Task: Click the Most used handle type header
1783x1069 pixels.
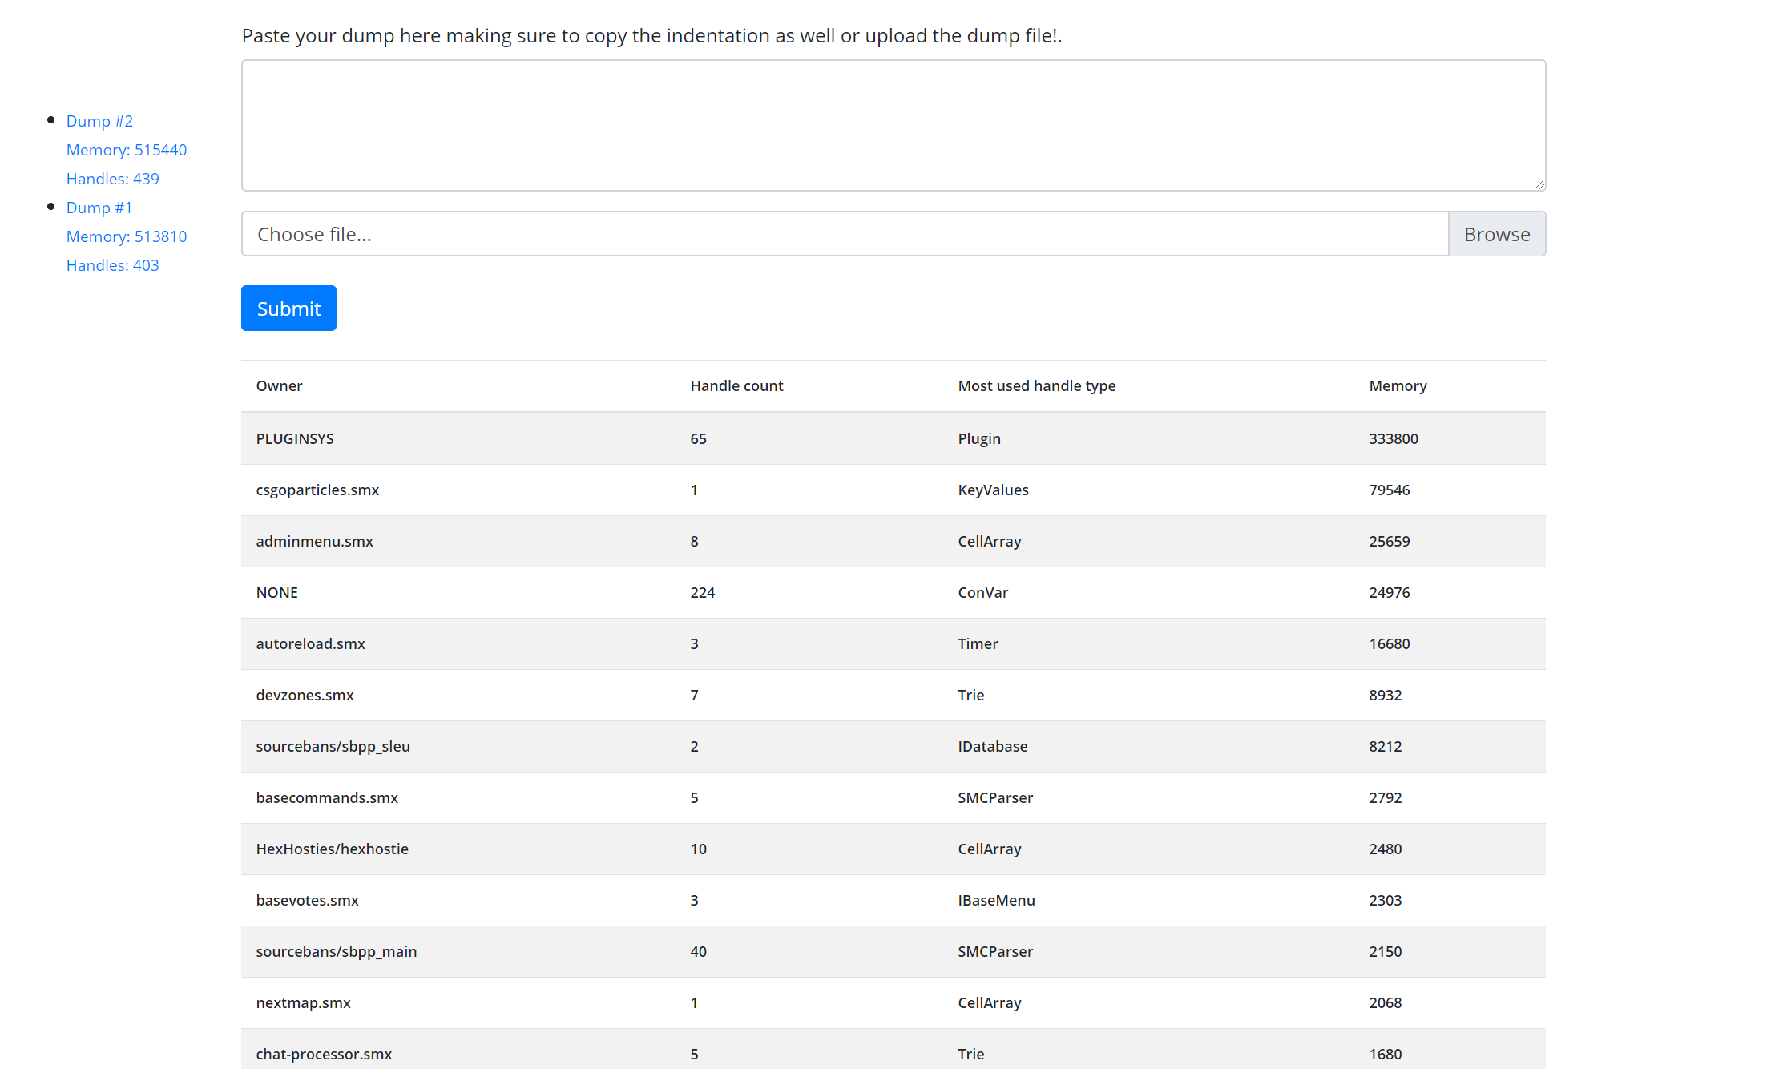Action: pyautogui.click(x=1036, y=385)
